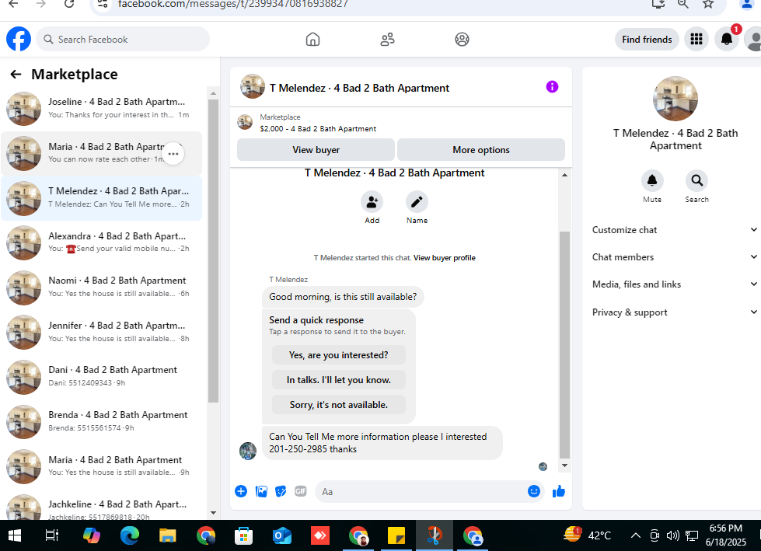The width and height of the screenshot is (761, 551).
Task: Select T Melendez conversation in list
Action: point(101,198)
